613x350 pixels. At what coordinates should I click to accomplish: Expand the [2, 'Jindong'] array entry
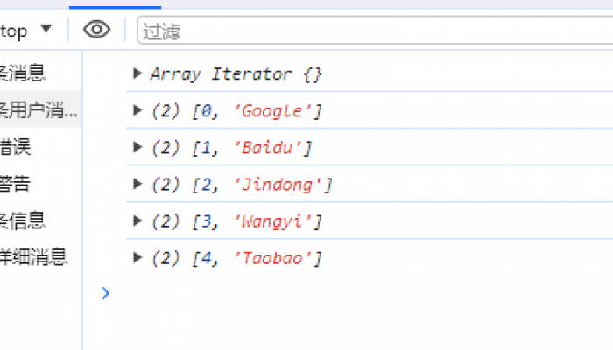point(137,184)
